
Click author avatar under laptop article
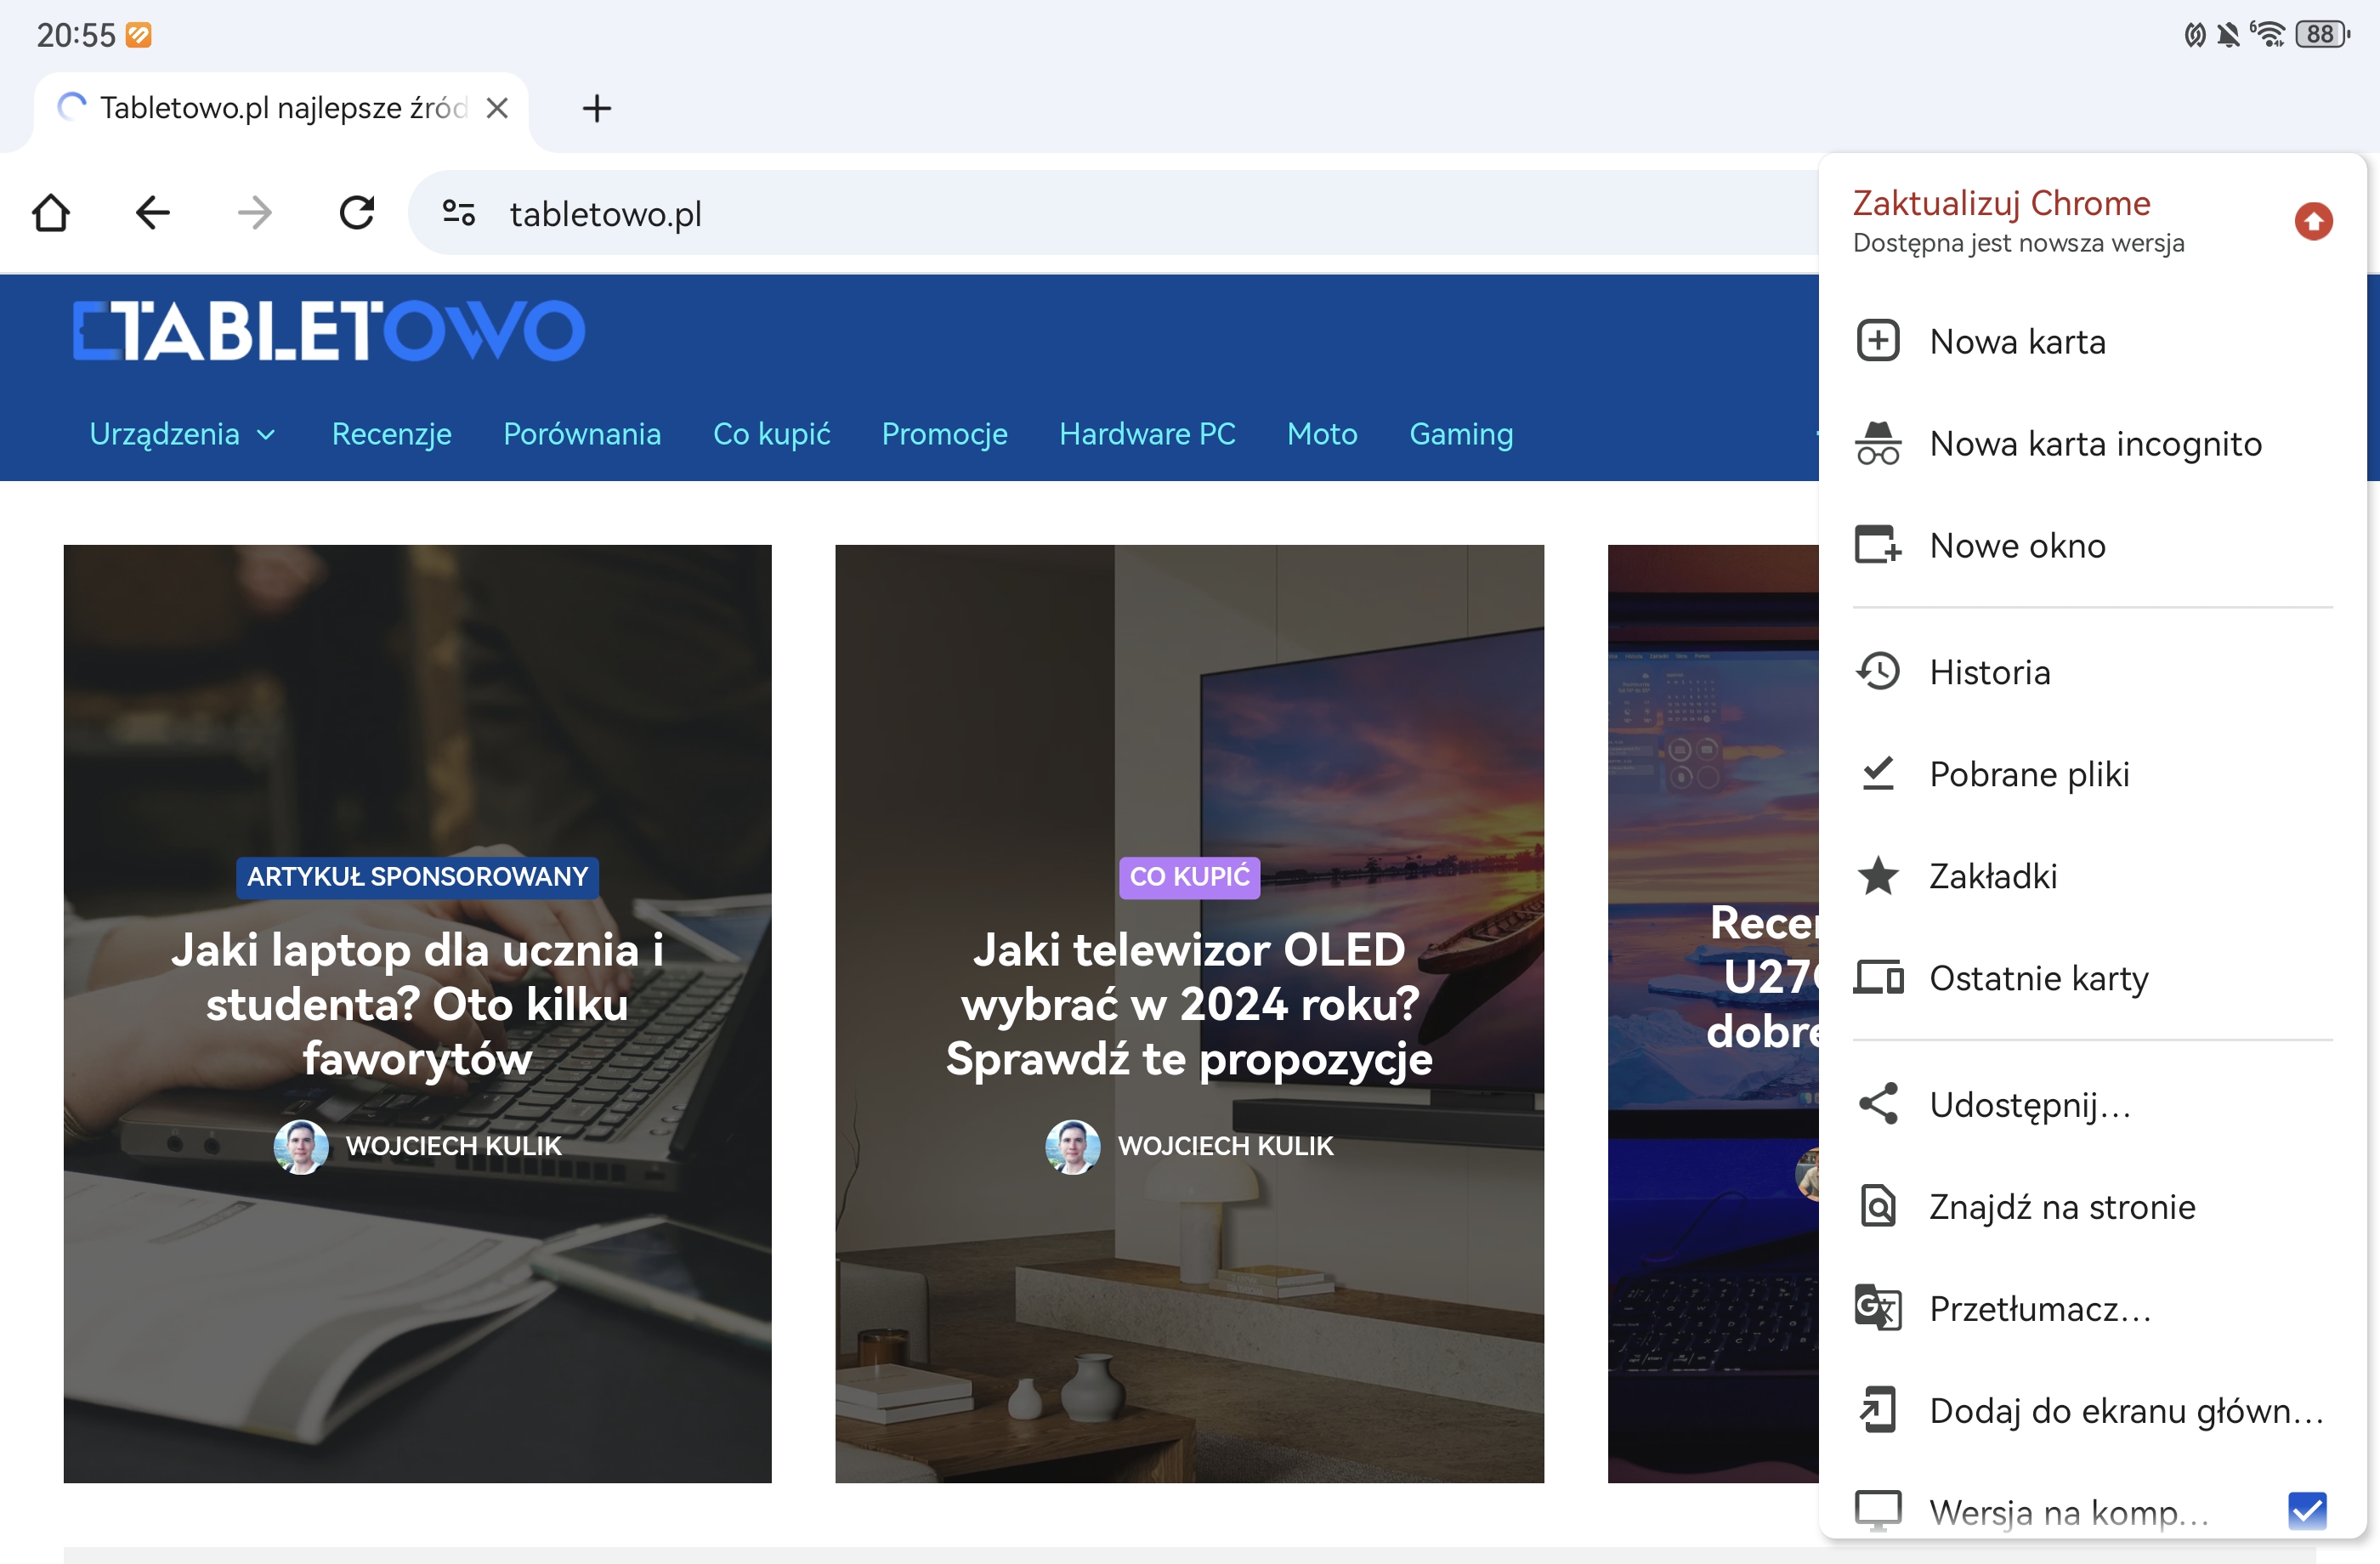pos(301,1146)
